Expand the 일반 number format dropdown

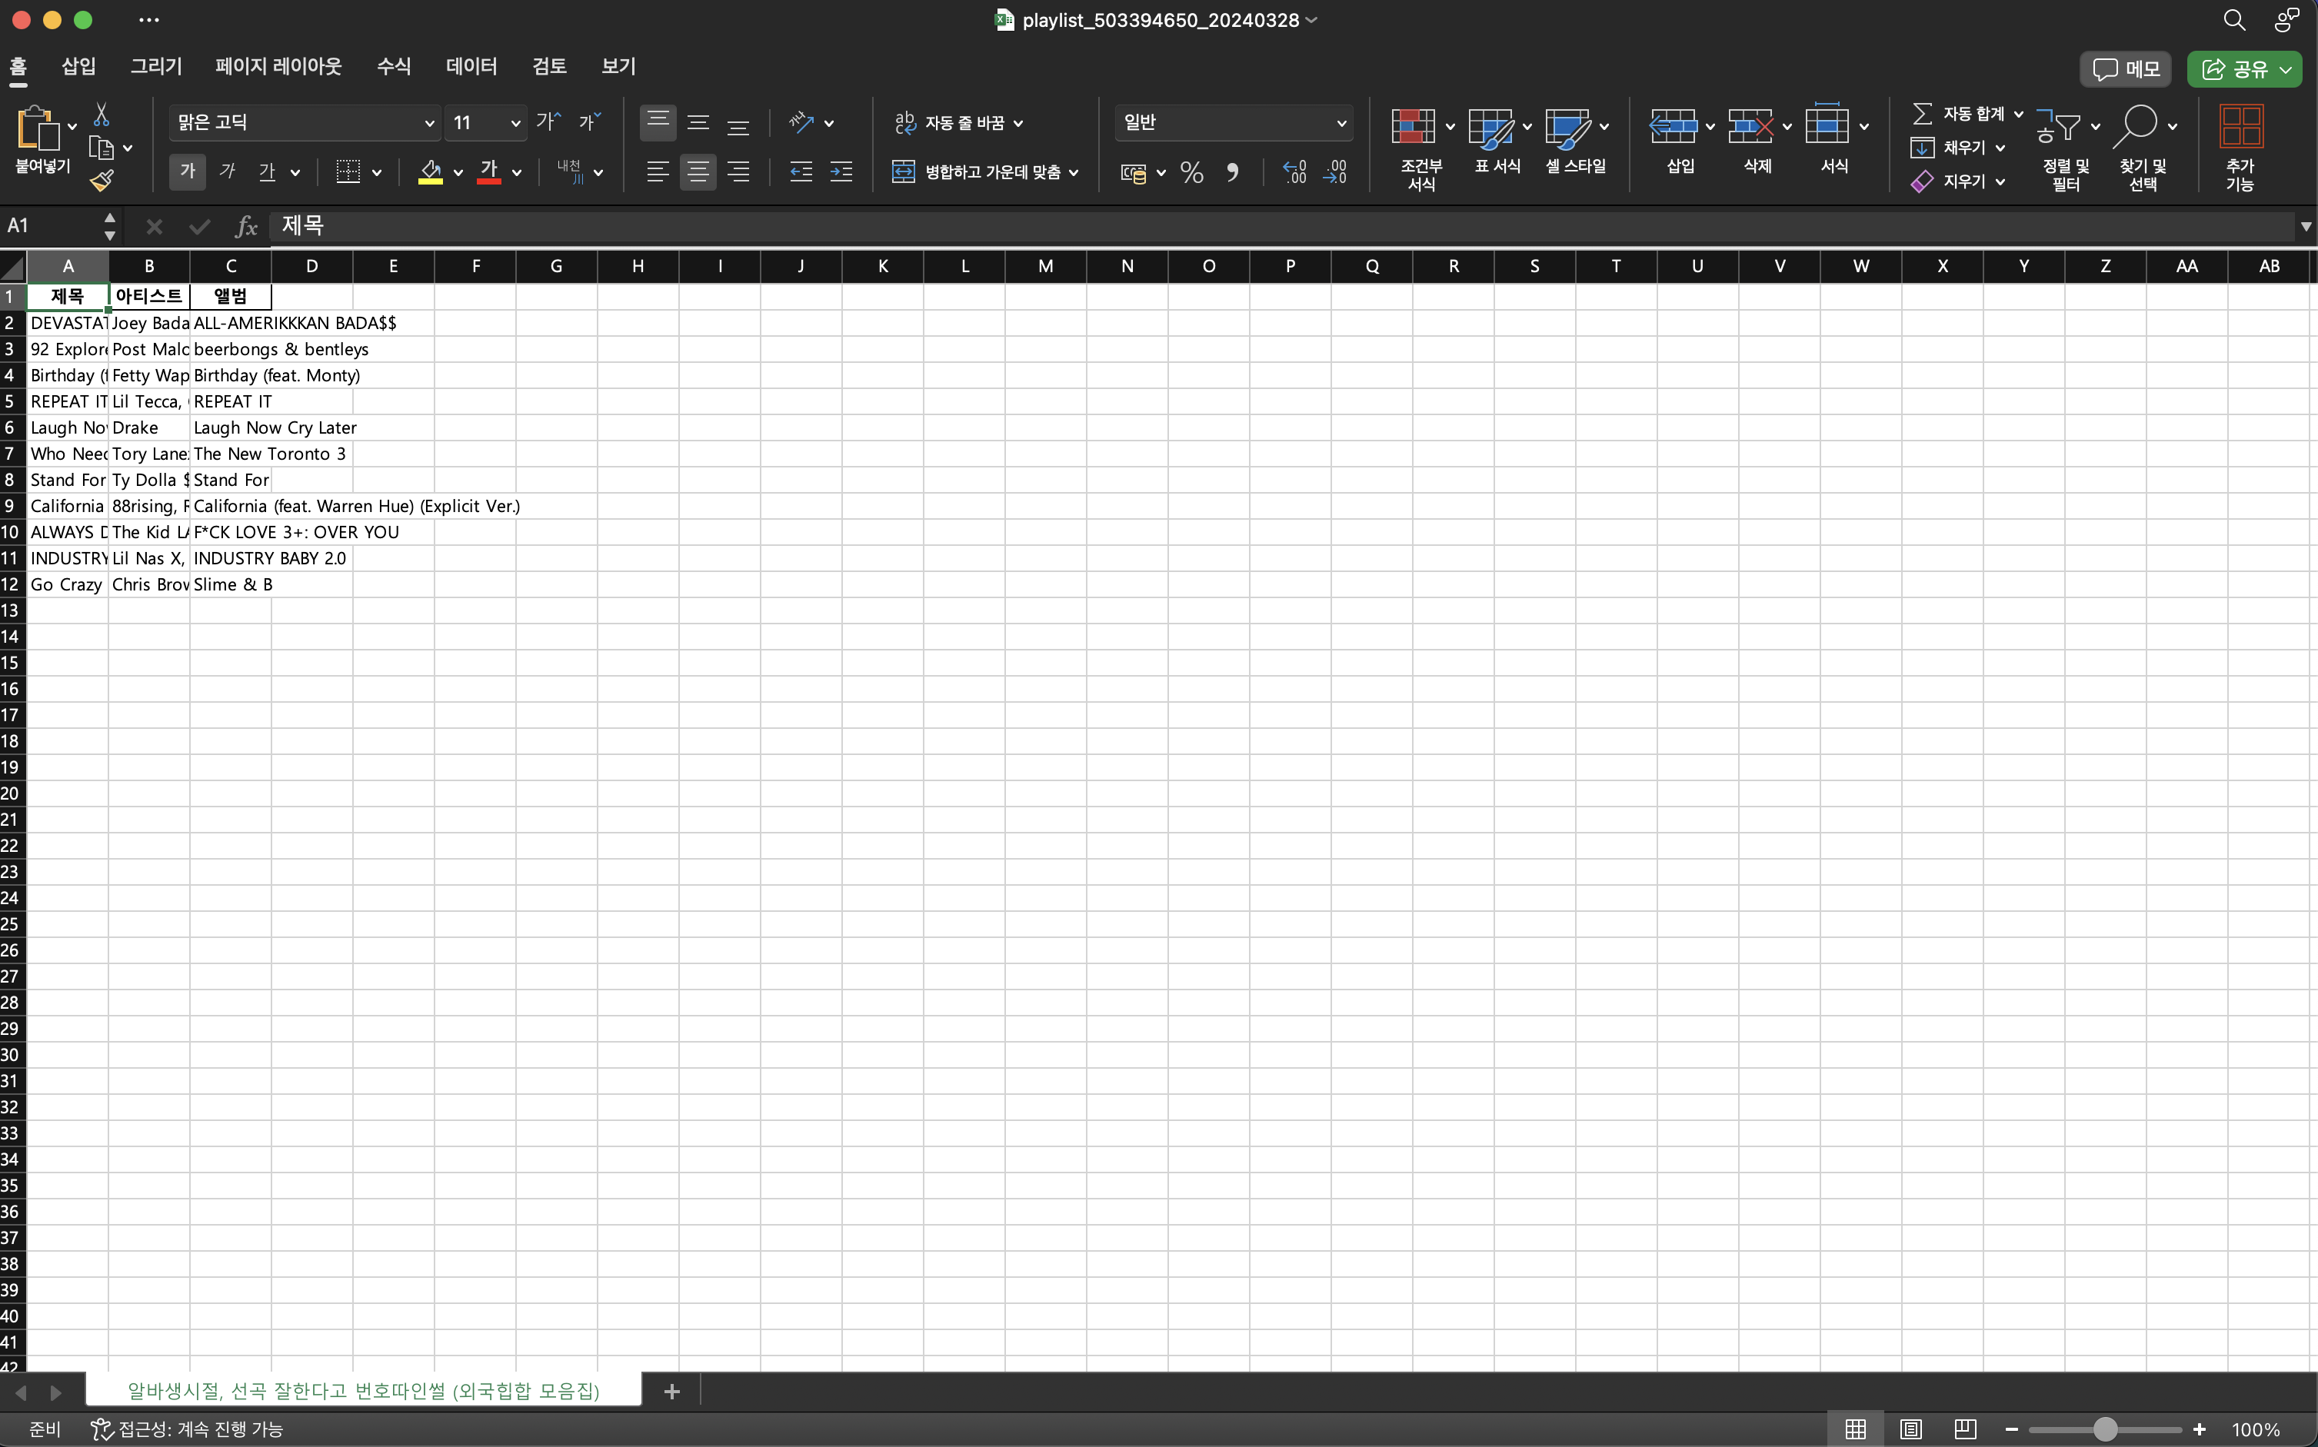pos(1341,122)
